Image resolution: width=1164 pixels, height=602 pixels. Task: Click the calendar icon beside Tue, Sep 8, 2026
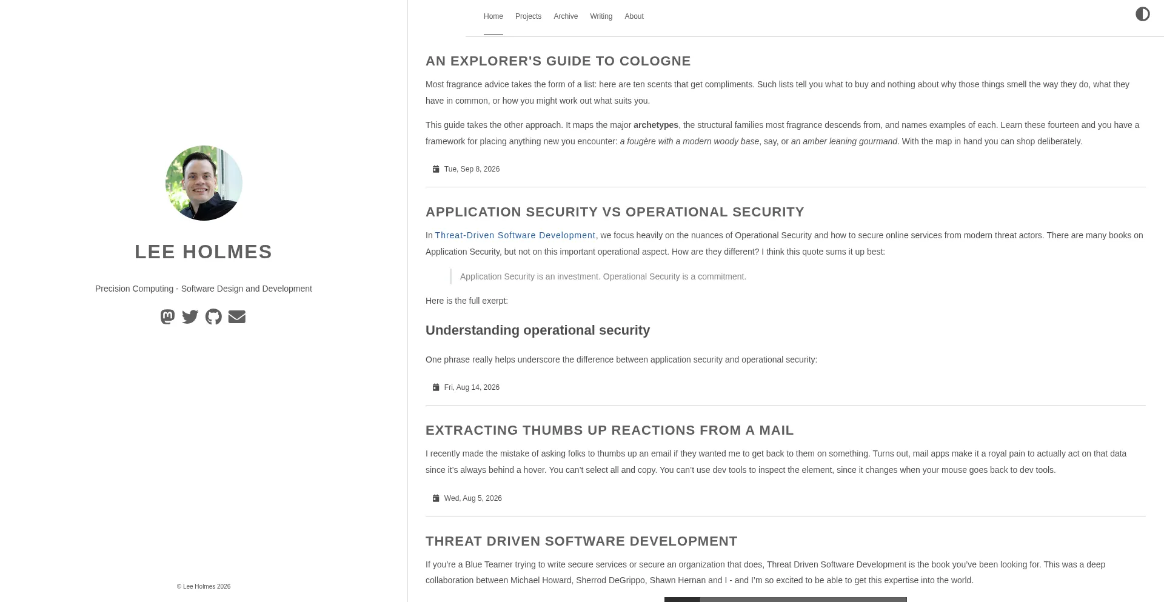[x=436, y=169]
